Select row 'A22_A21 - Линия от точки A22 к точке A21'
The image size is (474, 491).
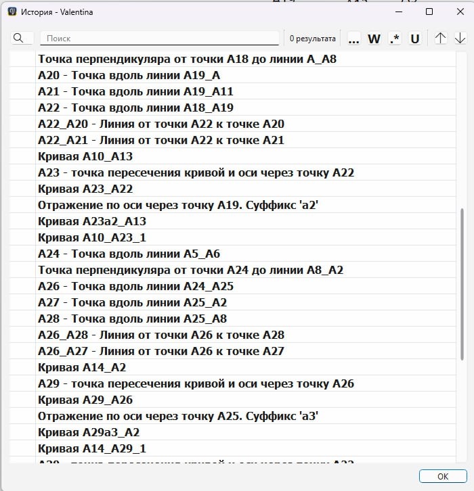click(x=233, y=140)
